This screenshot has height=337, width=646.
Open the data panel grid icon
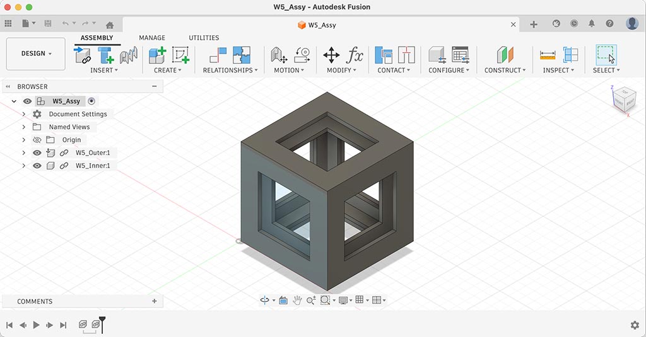point(8,23)
